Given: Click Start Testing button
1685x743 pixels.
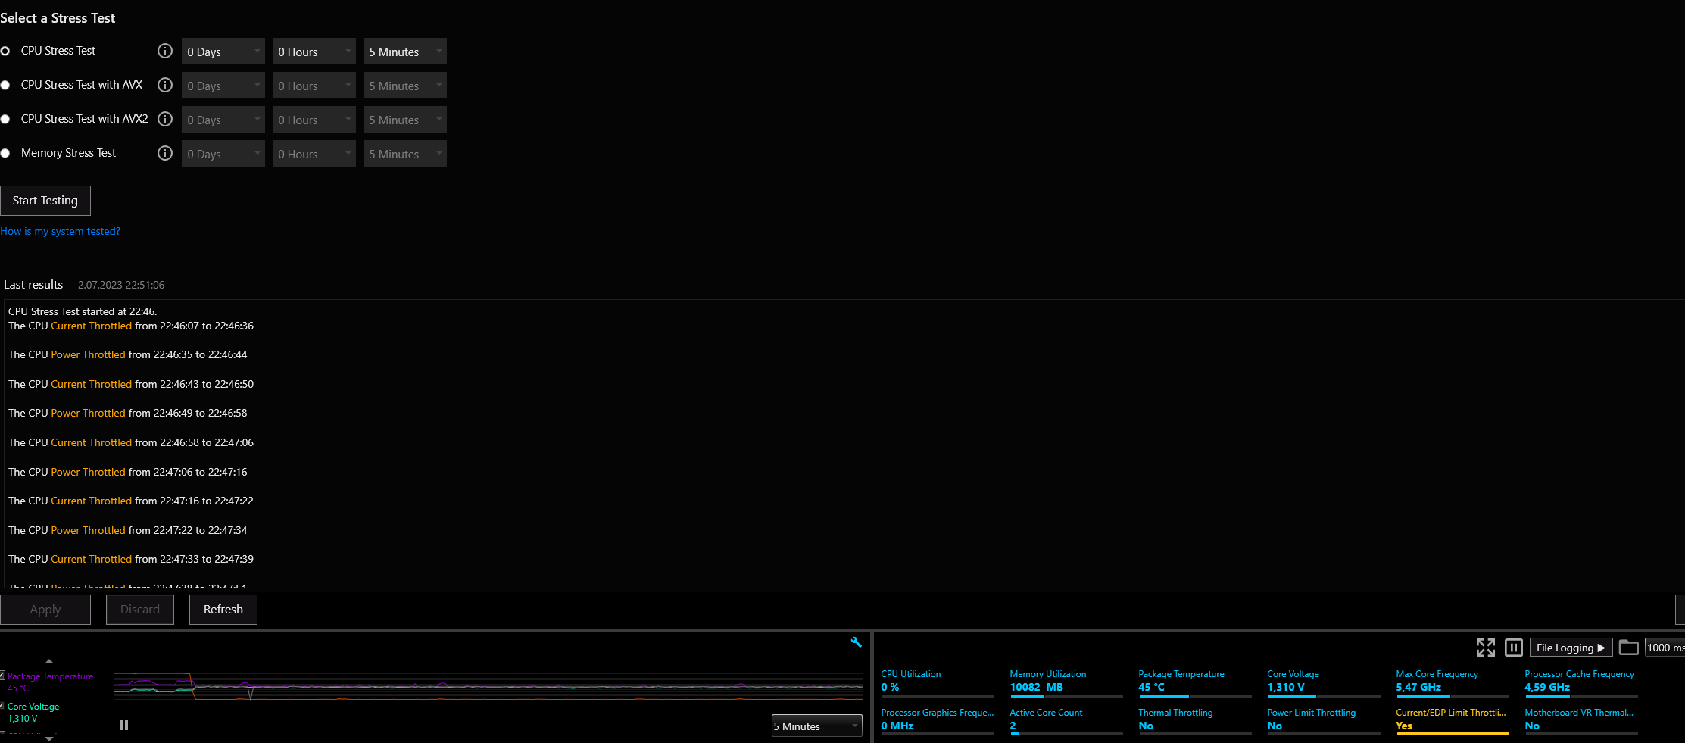Looking at the screenshot, I should [45, 201].
